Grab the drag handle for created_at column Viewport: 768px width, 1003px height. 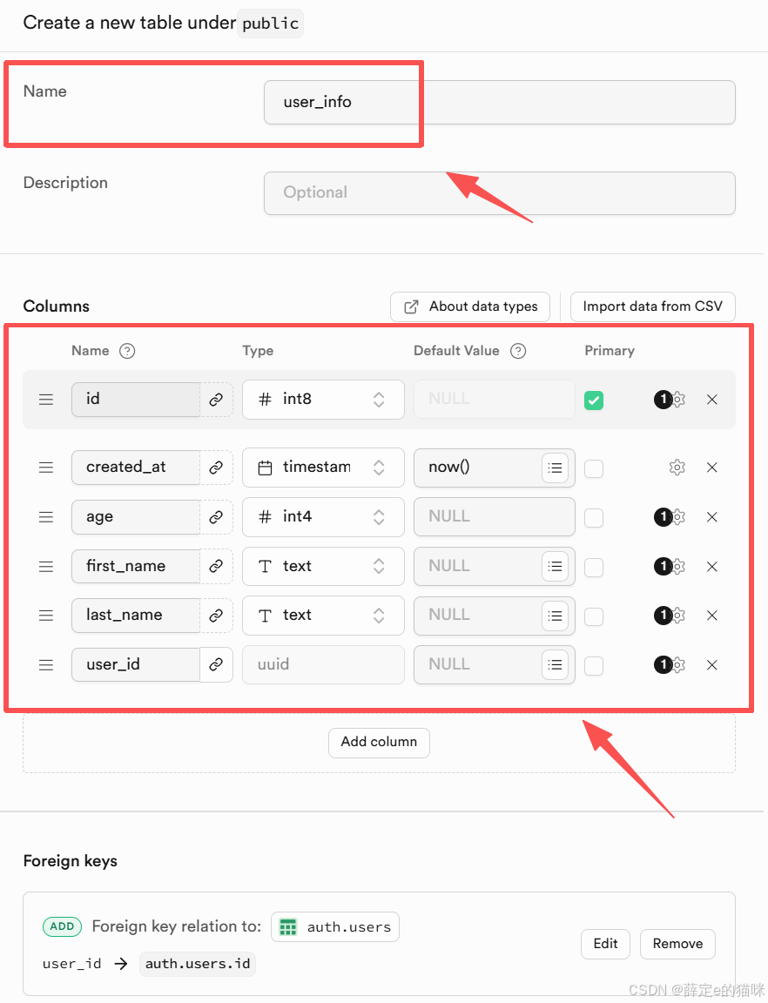[x=46, y=468]
